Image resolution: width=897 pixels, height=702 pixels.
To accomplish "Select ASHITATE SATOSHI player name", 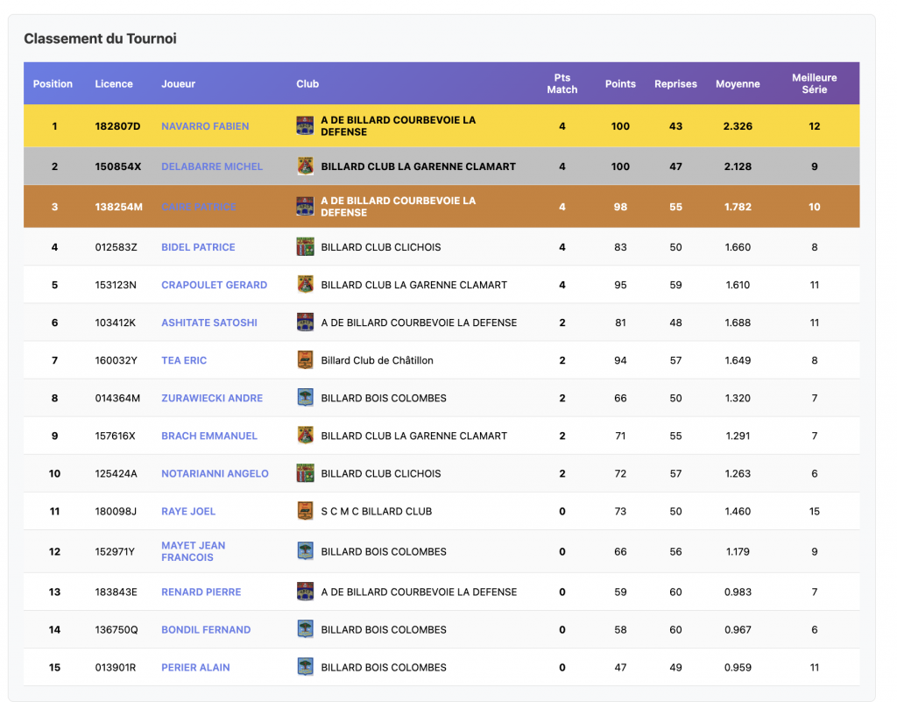I will tap(209, 323).
